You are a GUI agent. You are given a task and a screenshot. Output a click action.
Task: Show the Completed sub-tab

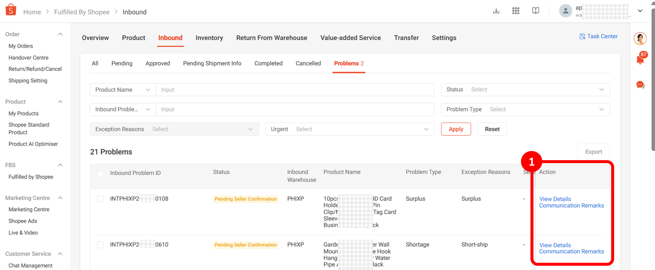point(269,63)
